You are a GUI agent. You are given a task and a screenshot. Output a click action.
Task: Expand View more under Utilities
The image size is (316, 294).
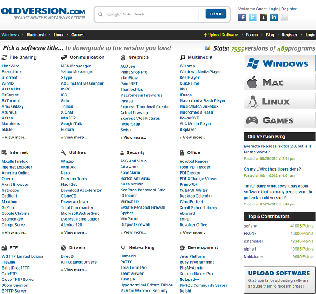click(x=74, y=232)
